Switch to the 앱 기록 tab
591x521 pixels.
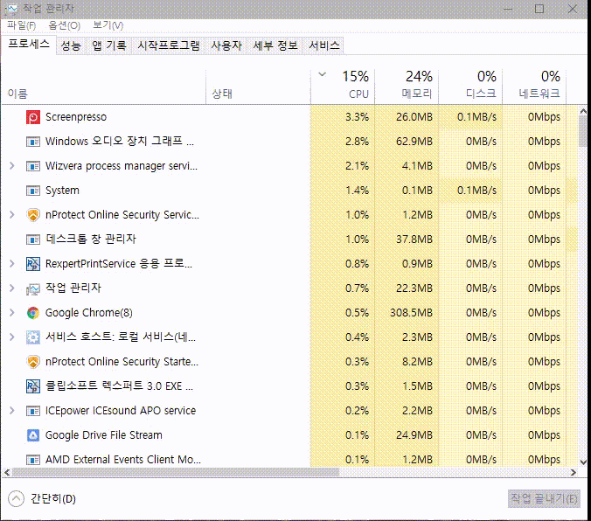click(109, 46)
